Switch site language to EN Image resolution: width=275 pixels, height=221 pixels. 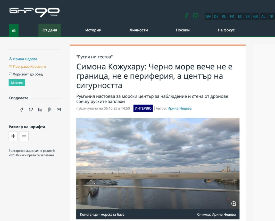(208, 16)
